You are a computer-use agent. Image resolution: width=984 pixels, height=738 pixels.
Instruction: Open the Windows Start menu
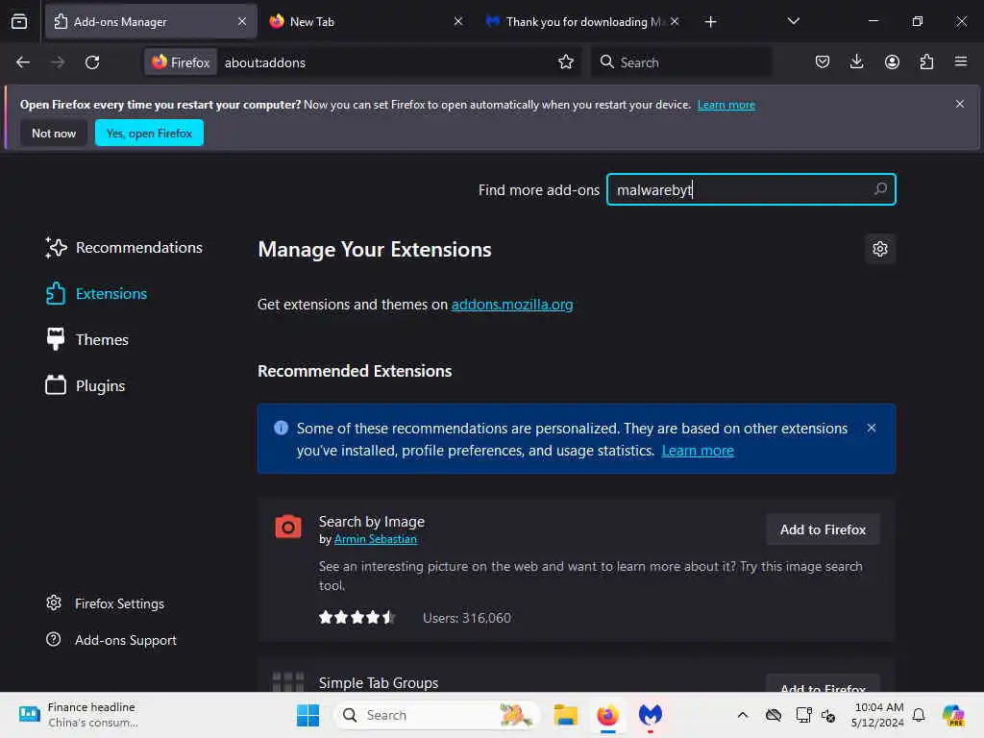(307, 715)
